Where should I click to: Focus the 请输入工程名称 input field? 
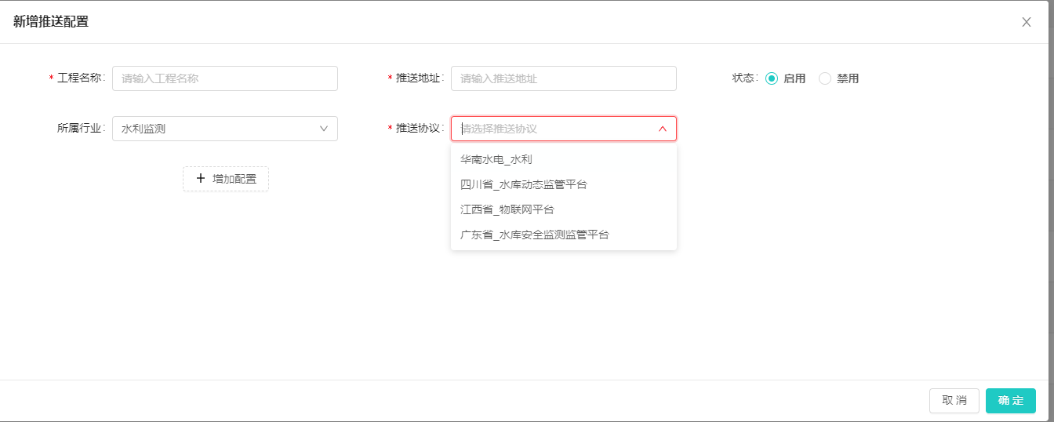click(224, 78)
